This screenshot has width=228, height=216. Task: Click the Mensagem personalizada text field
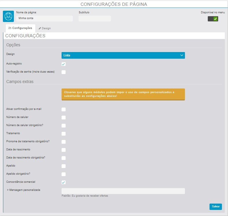pyautogui.click(x=123, y=191)
